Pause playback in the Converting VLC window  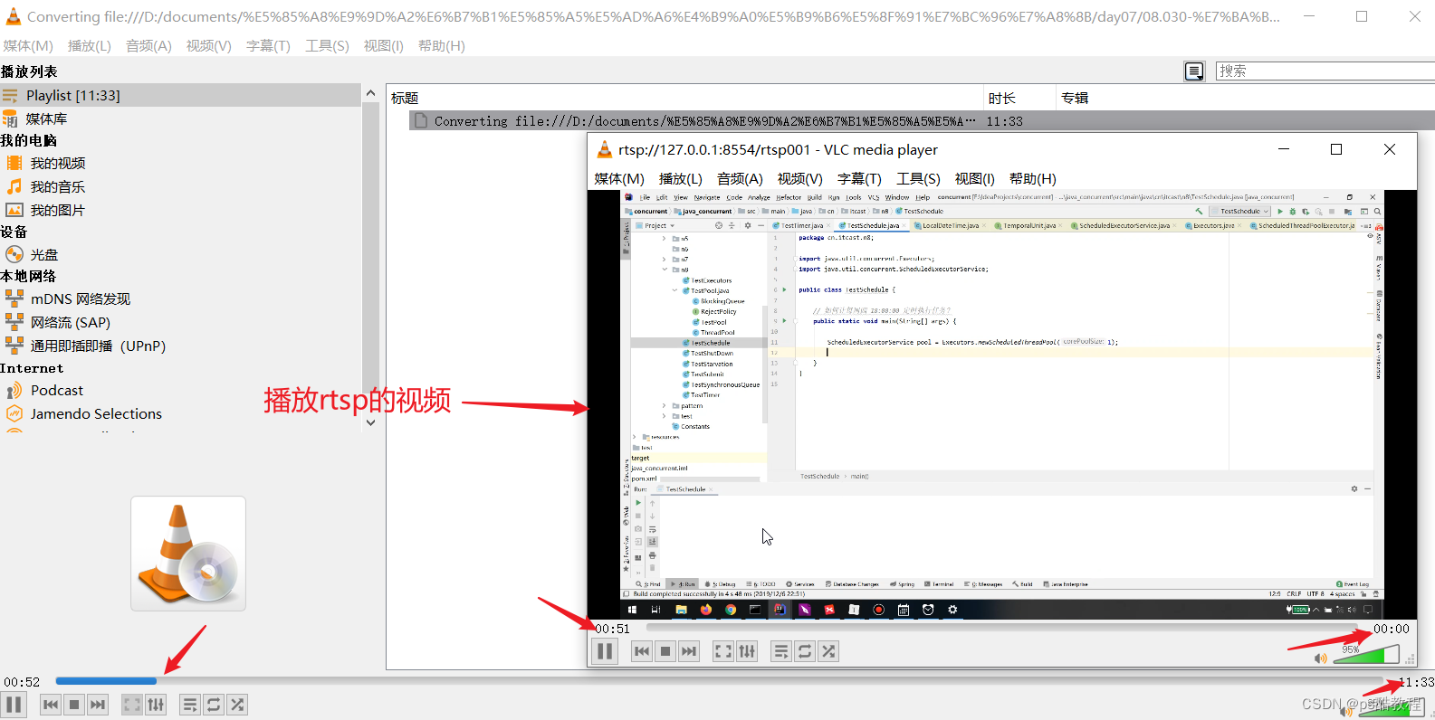(x=14, y=705)
